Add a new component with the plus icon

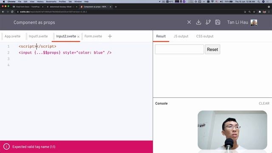tap(110, 36)
